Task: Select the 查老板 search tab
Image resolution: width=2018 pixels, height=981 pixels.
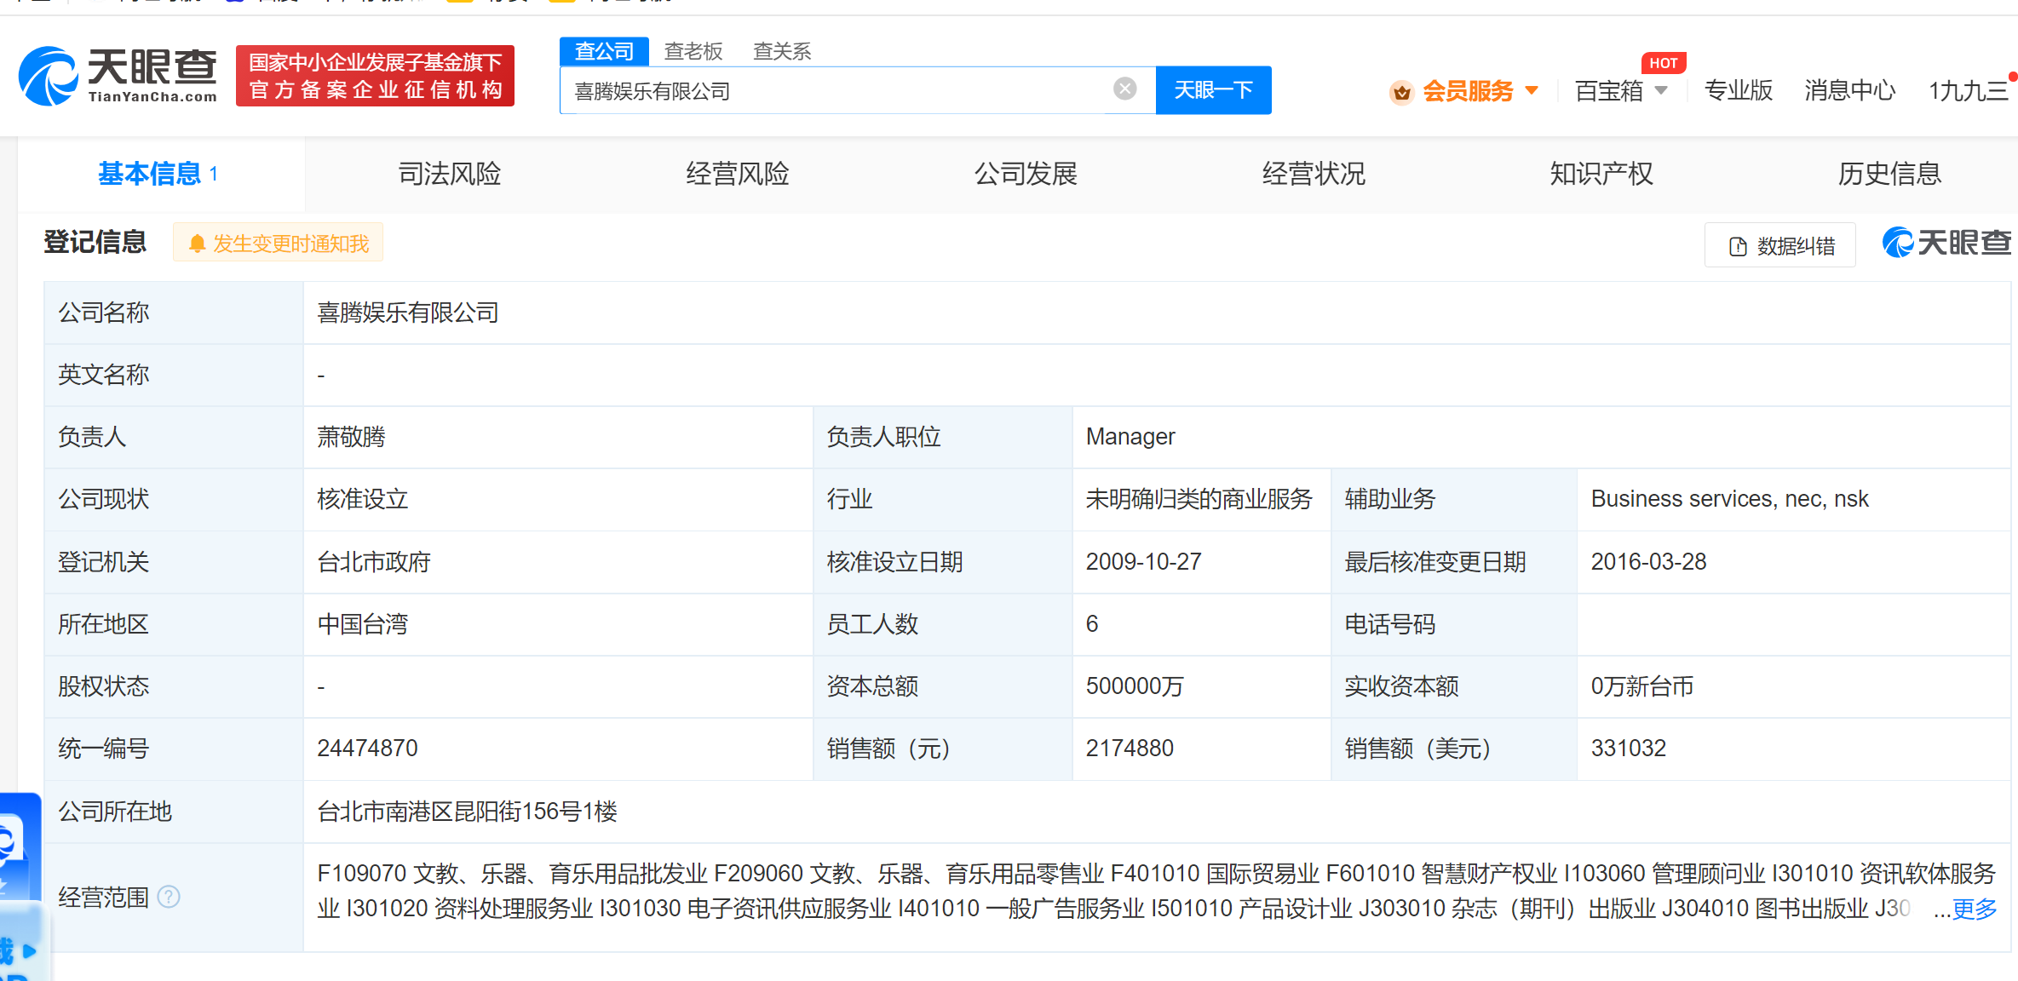Action: click(x=693, y=51)
